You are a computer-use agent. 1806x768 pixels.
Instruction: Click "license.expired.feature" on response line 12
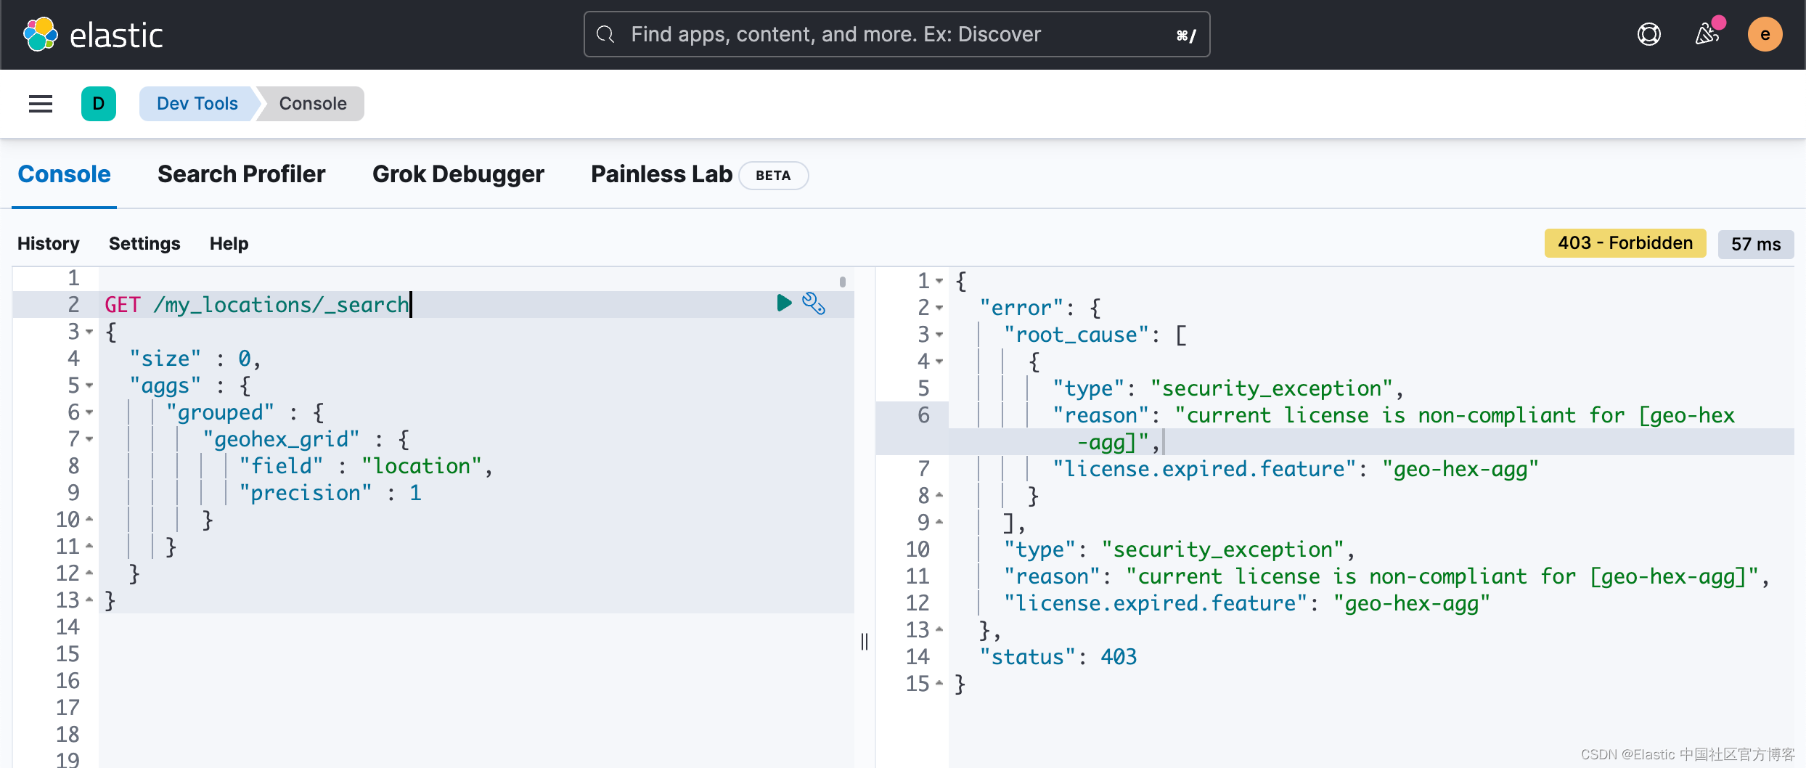(x=1154, y=603)
